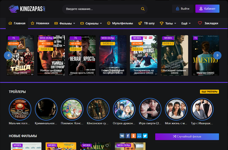The height and width of the screenshot is (150, 228).
Task: Open Закладки bookmarks
Action: (x=208, y=23)
